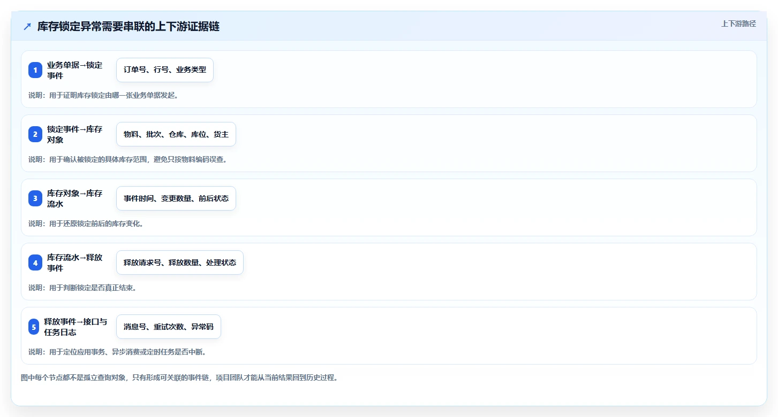
Task: Click the 释放事件→接口与任务日志 step label
Action: [x=75, y=327]
